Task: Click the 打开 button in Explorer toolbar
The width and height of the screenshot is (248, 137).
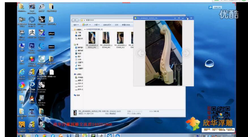Action: click(85, 25)
